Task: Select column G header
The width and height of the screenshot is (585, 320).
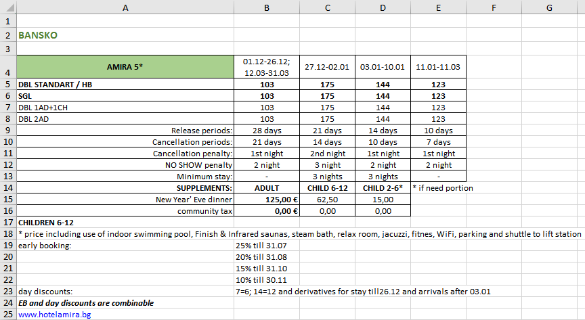Action: click(549, 7)
